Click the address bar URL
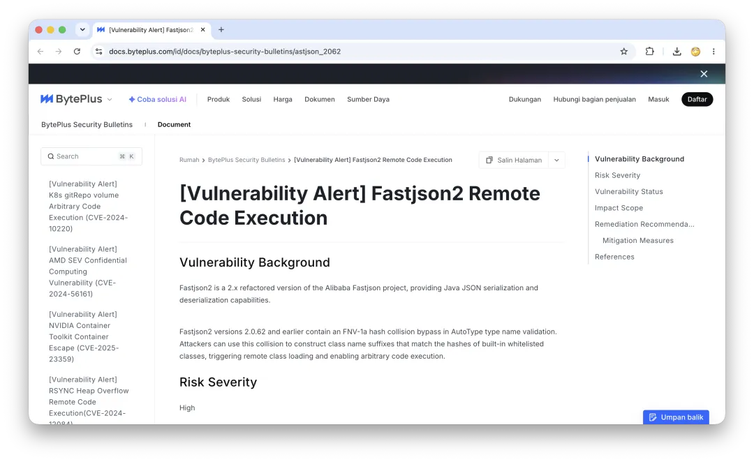Viewport: 754px width, 462px height. (x=225, y=52)
